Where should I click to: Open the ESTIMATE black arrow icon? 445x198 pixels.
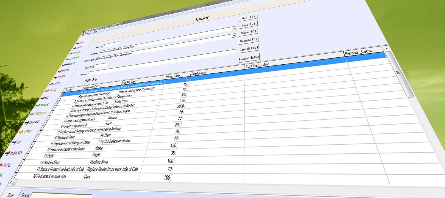tap(27, 123)
